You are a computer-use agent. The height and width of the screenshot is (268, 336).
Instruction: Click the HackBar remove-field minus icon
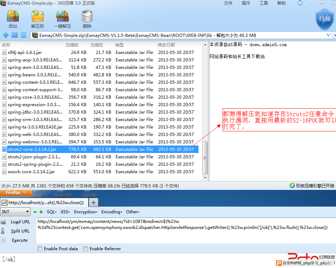point(35,212)
